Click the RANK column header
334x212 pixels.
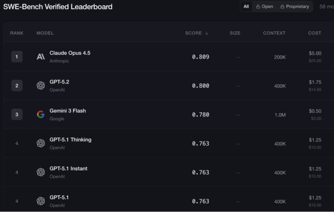pyautogui.click(x=17, y=33)
